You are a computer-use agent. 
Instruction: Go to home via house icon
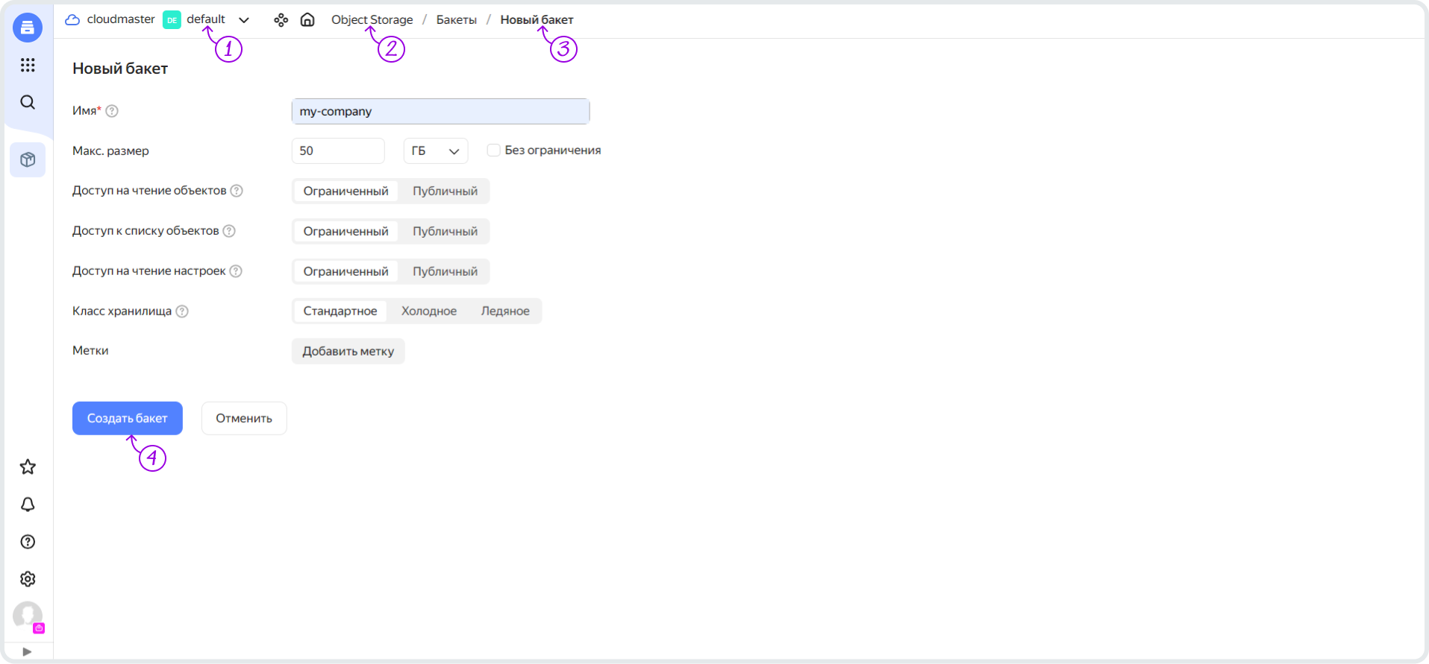(307, 20)
